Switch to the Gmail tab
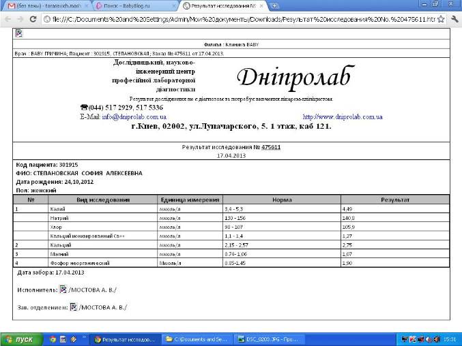Screen dimensions: 462x346 [44, 6]
